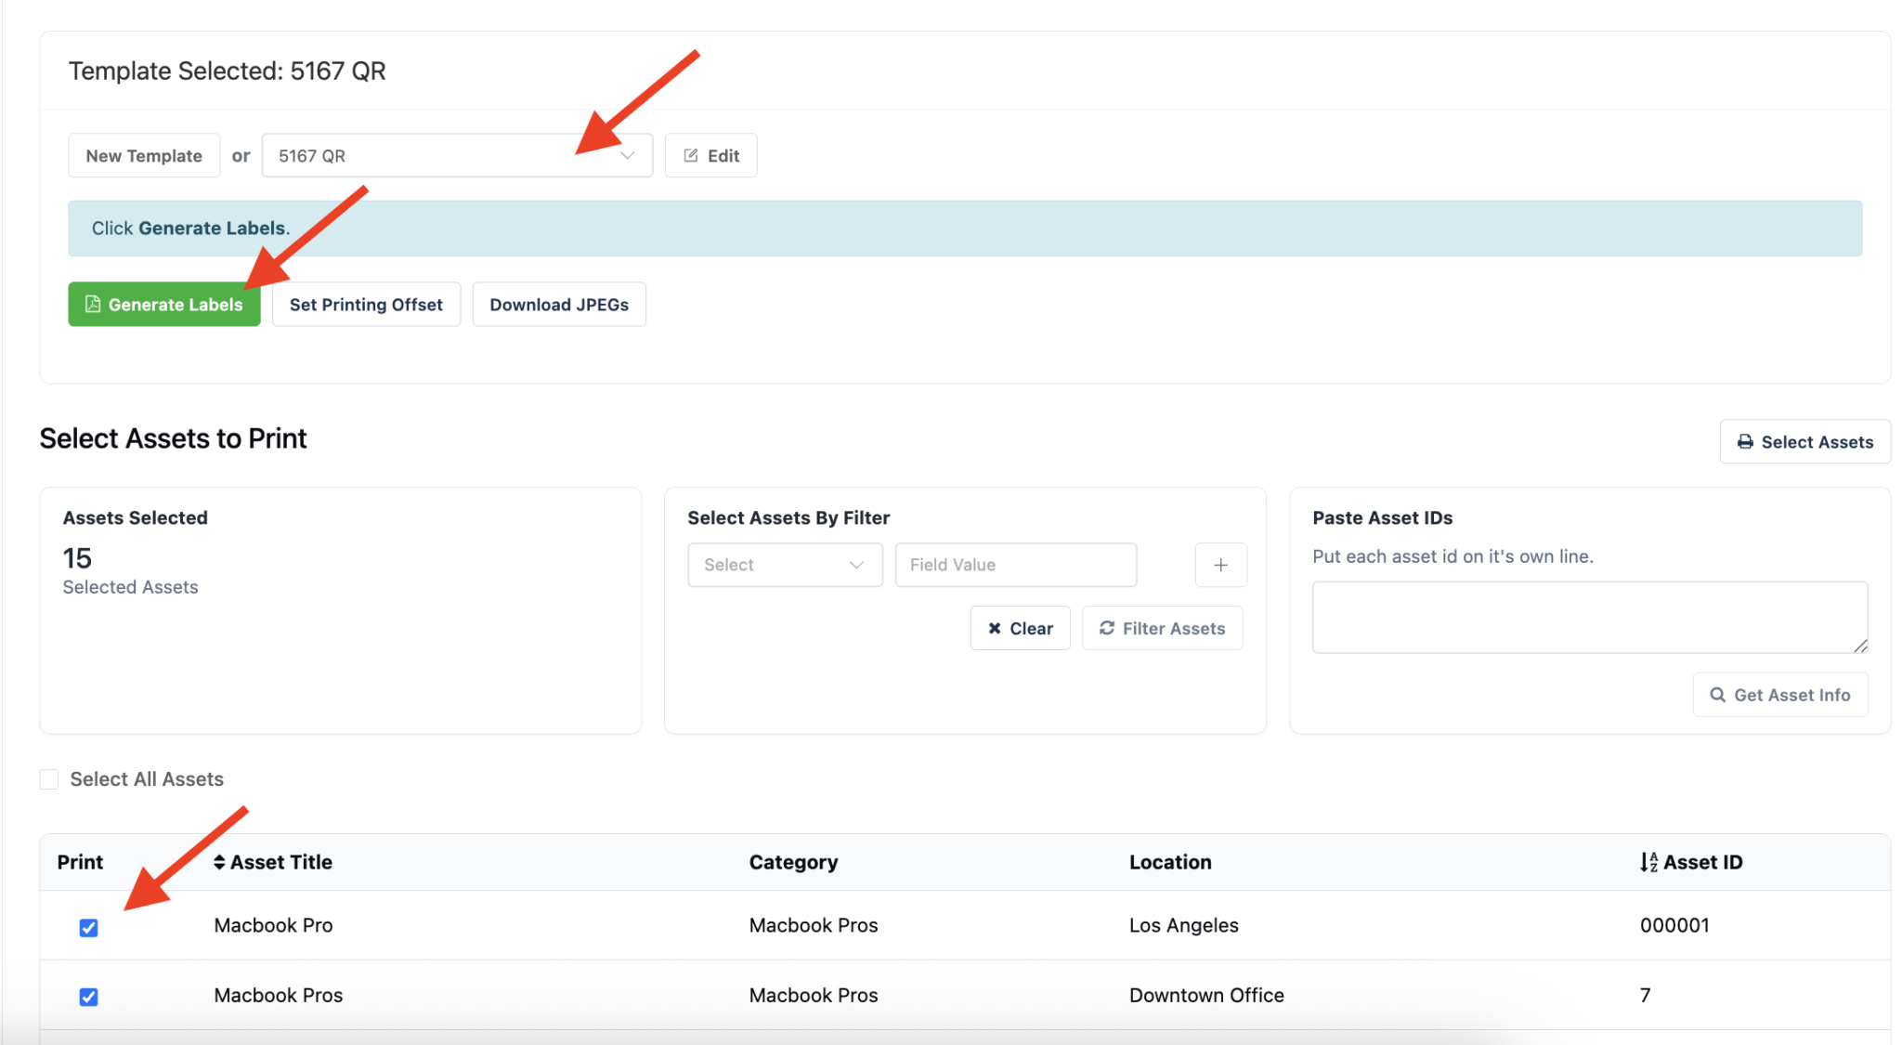The height and width of the screenshot is (1045, 1902).
Task: Click the refresh icon on Filter Assets
Action: (x=1107, y=628)
